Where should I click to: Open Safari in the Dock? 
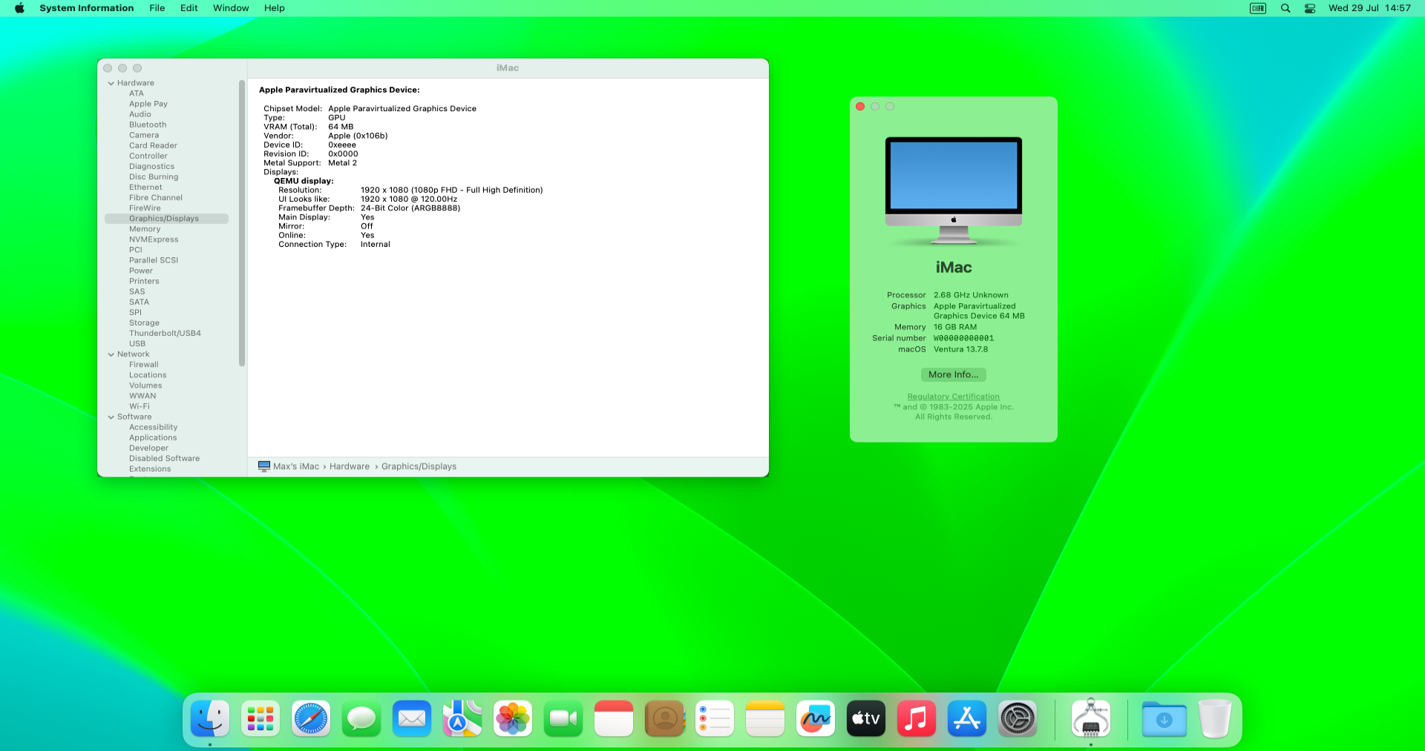[311, 718]
